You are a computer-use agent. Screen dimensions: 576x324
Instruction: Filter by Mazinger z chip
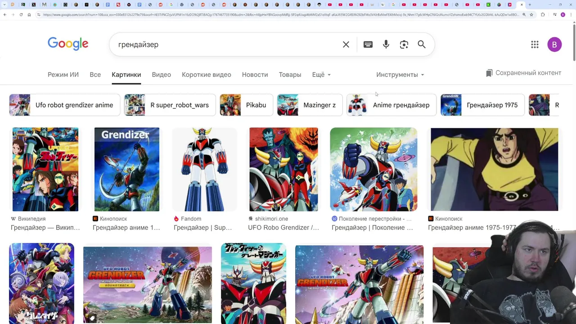click(310, 105)
